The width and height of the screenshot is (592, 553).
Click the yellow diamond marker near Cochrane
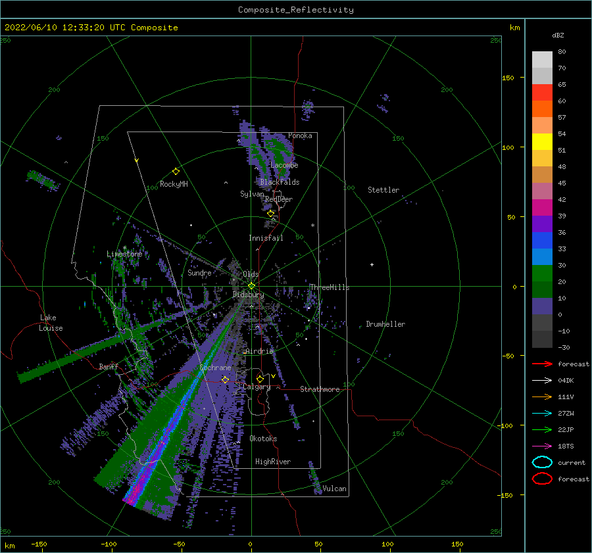coord(225,379)
